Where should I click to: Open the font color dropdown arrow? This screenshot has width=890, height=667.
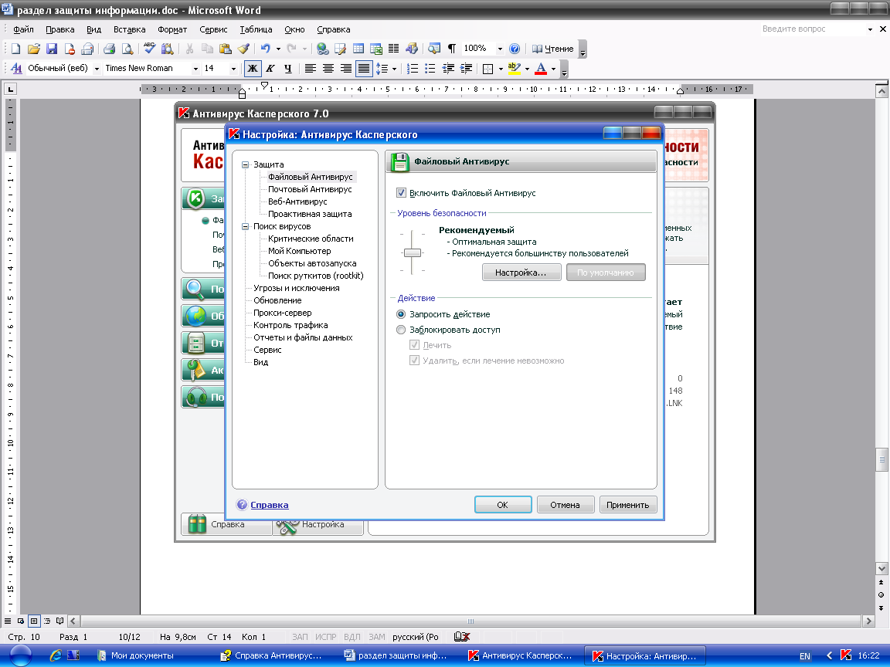(x=553, y=69)
